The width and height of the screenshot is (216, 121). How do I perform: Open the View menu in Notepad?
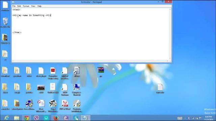(x=33, y=6)
